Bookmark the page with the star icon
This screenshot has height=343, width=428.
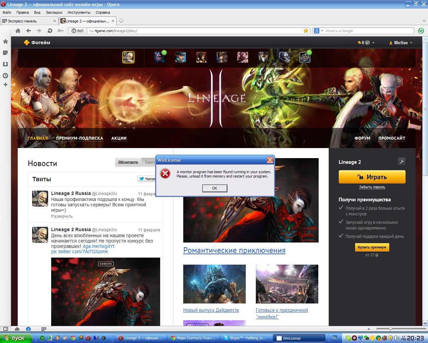306,31
